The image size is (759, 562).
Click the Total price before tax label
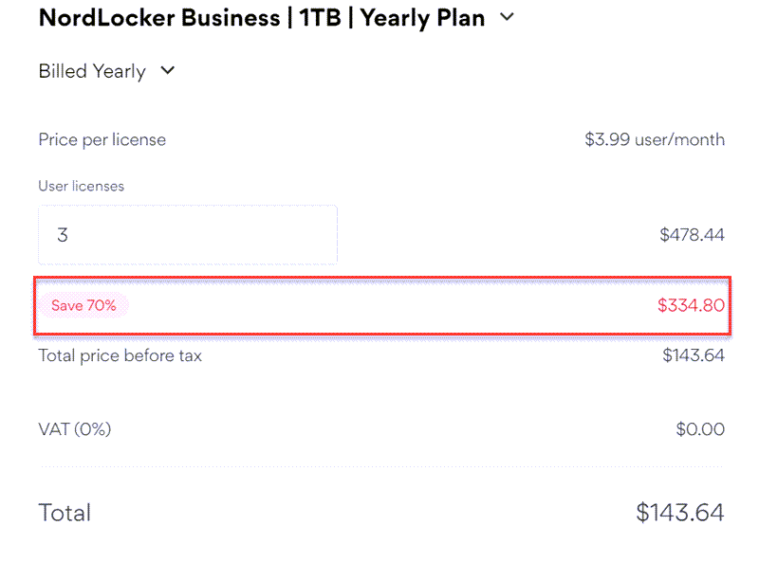pyautogui.click(x=120, y=355)
